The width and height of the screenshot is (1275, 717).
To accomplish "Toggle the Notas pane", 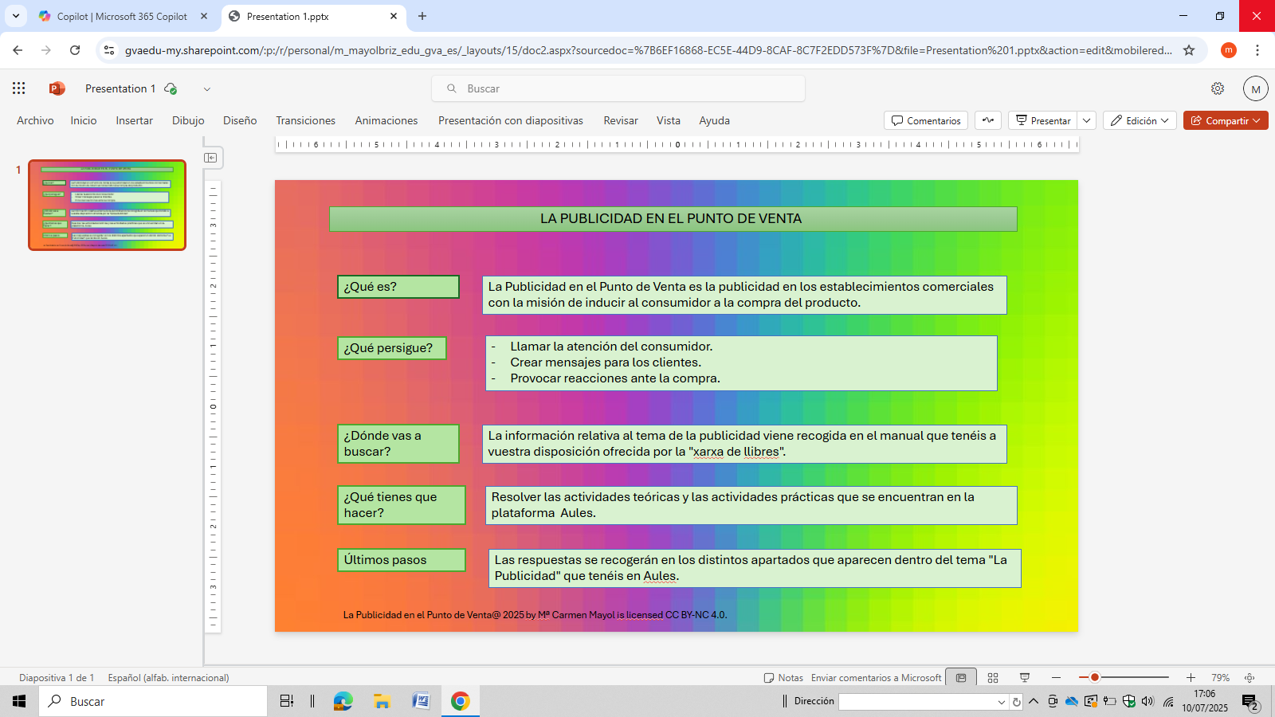I will (783, 678).
